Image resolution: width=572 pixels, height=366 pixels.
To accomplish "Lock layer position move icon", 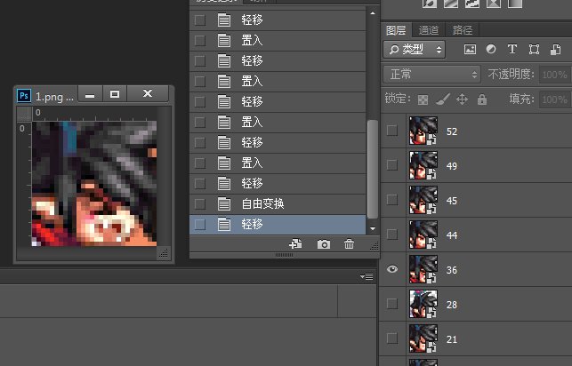I will pos(463,99).
